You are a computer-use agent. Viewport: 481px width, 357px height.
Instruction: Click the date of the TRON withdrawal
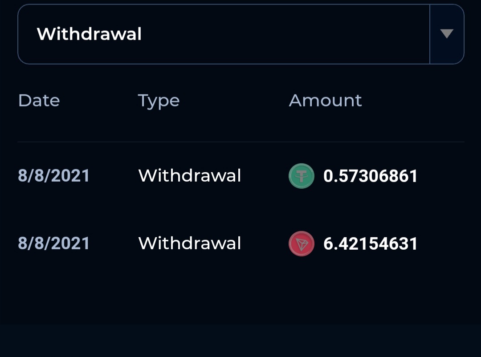(x=53, y=244)
